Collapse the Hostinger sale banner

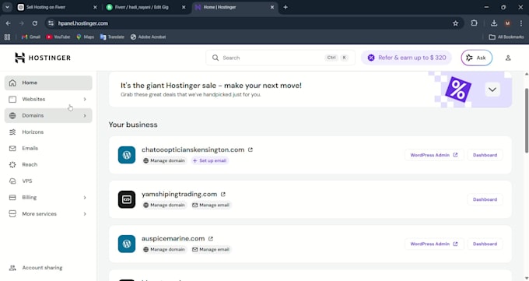pos(492,90)
